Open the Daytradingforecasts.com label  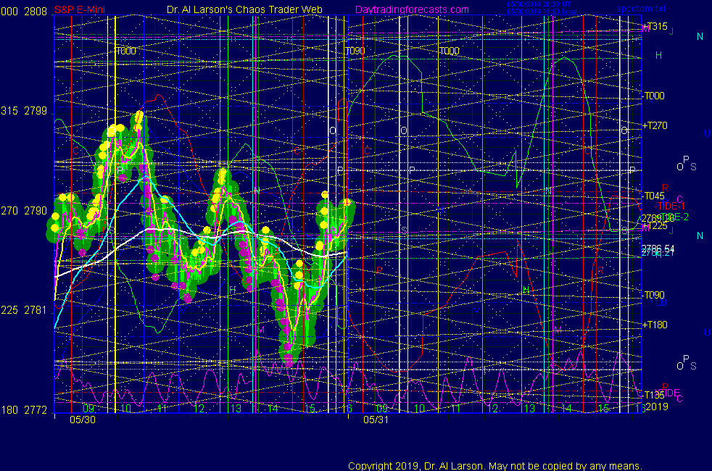pyautogui.click(x=412, y=9)
